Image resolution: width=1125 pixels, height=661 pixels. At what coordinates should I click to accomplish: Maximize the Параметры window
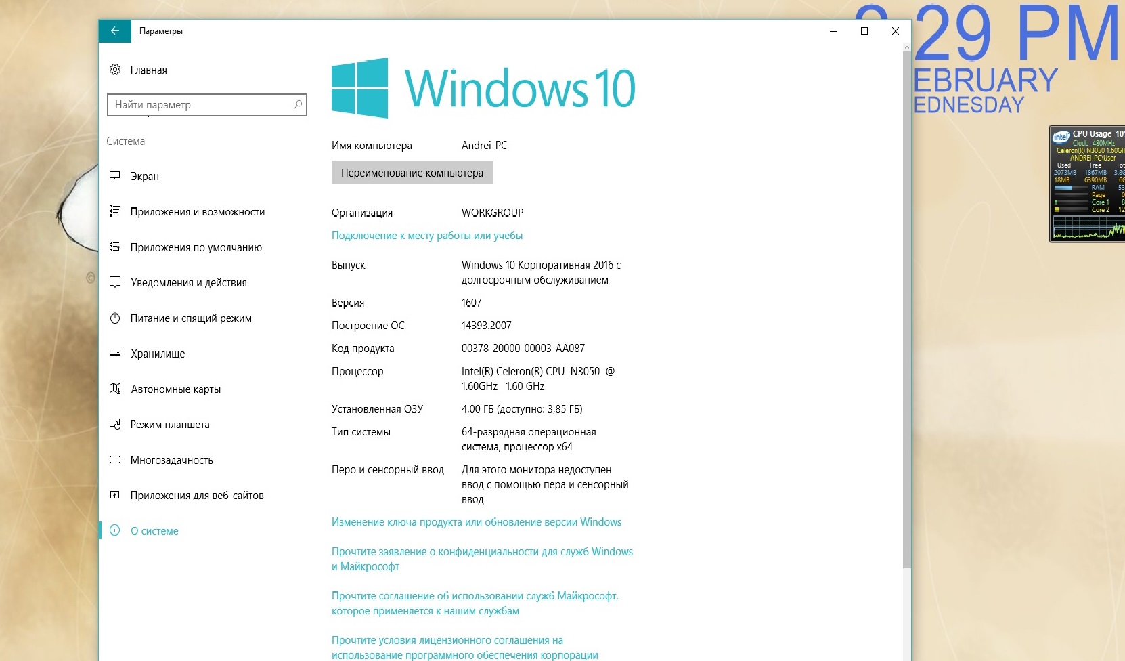[864, 30]
